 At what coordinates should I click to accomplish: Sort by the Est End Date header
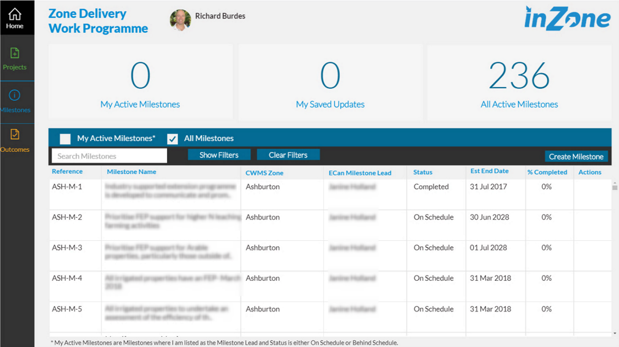(x=490, y=171)
